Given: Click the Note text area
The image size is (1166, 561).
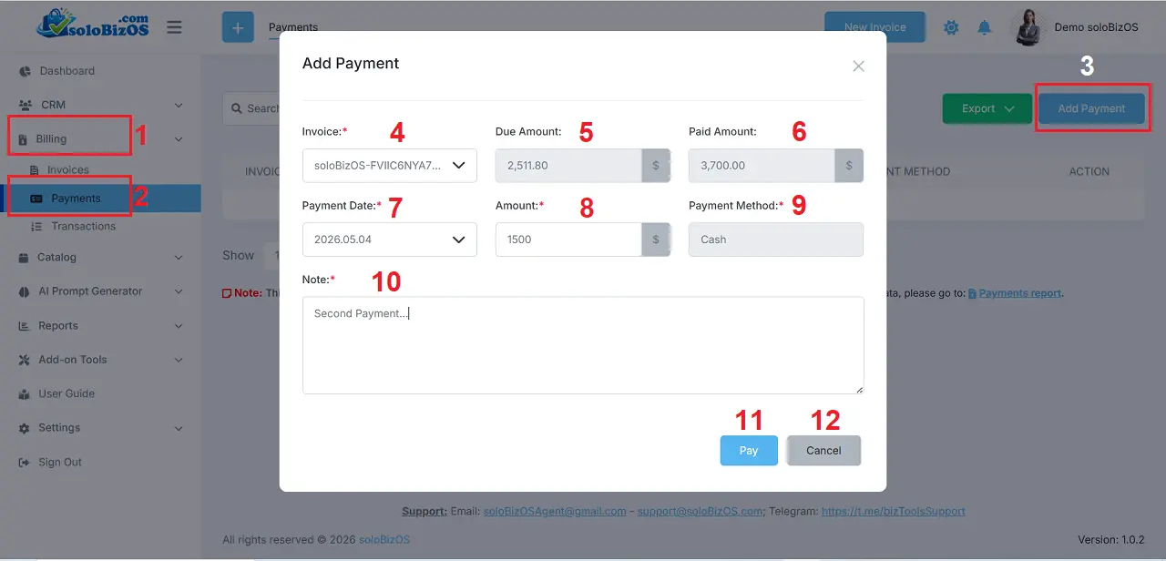Looking at the screenshot, I should 583,345.
